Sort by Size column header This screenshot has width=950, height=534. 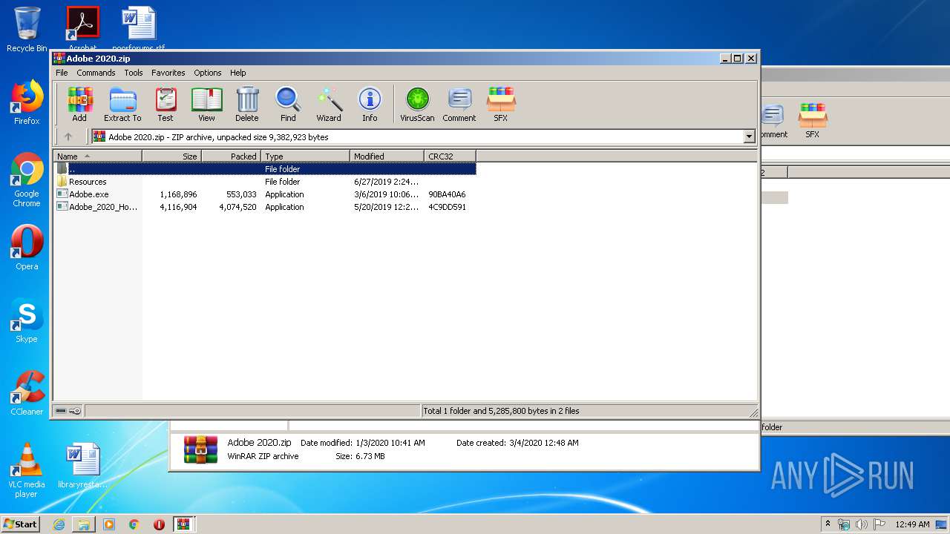[172, 156]
